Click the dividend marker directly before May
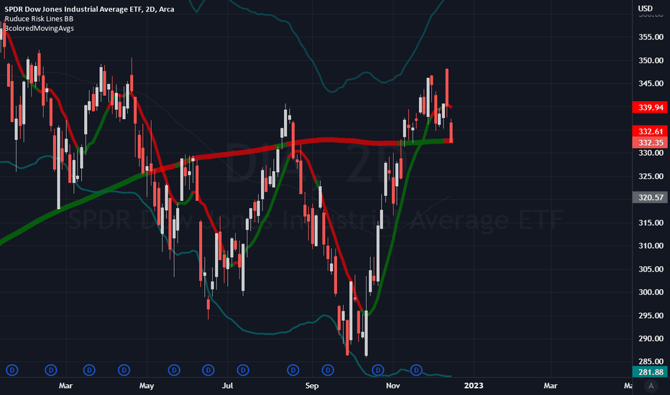This screenshot has height=395, width=670. [x=124, y=370]
